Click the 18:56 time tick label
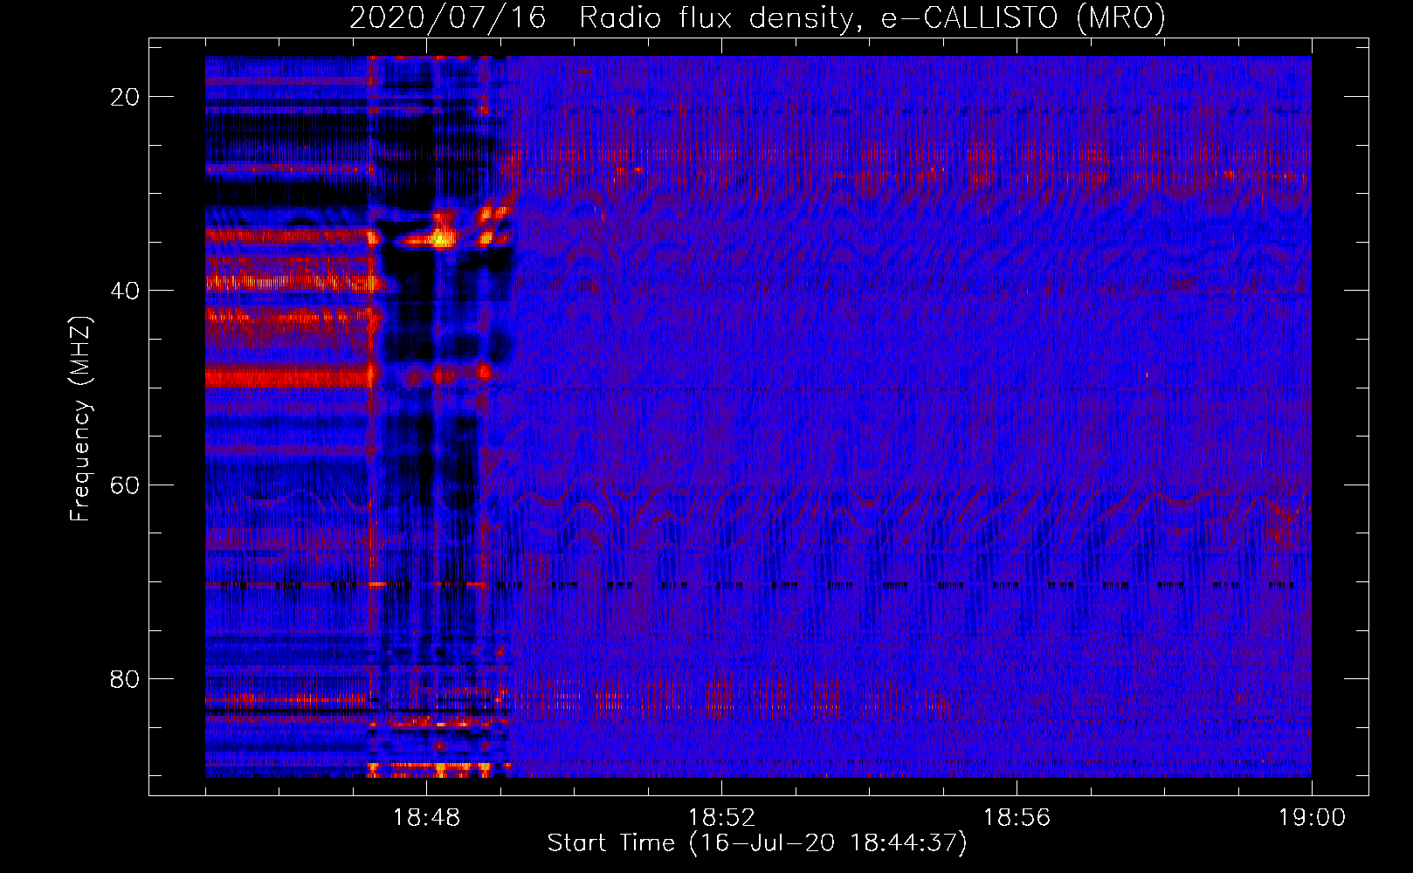 1017,818
